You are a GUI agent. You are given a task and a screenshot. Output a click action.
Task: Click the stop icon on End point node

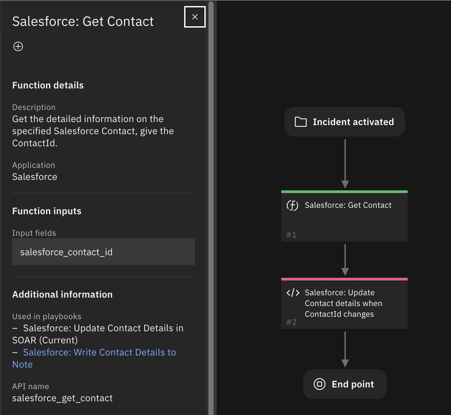320,384
